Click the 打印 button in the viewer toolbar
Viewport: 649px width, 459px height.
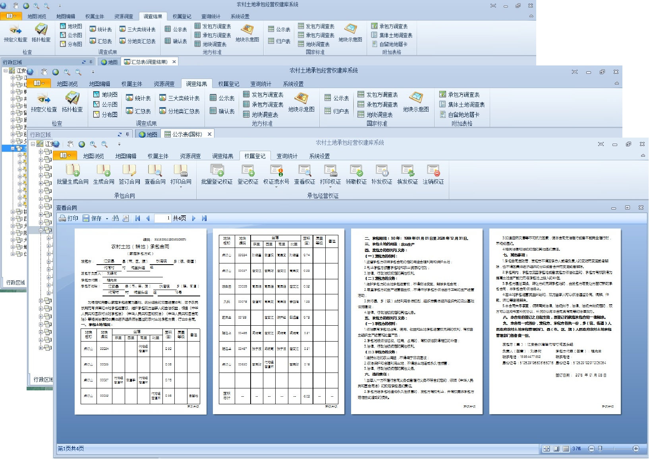(x=68, y=218)
